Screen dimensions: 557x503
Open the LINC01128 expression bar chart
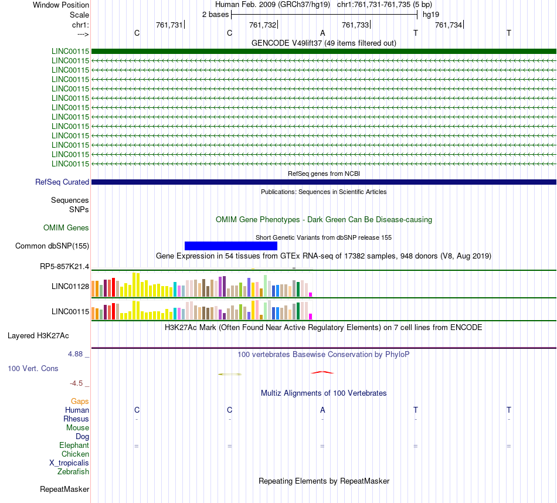202,285
